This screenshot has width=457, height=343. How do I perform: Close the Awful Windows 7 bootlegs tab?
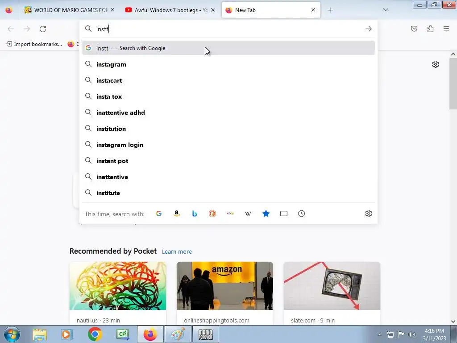213,10
